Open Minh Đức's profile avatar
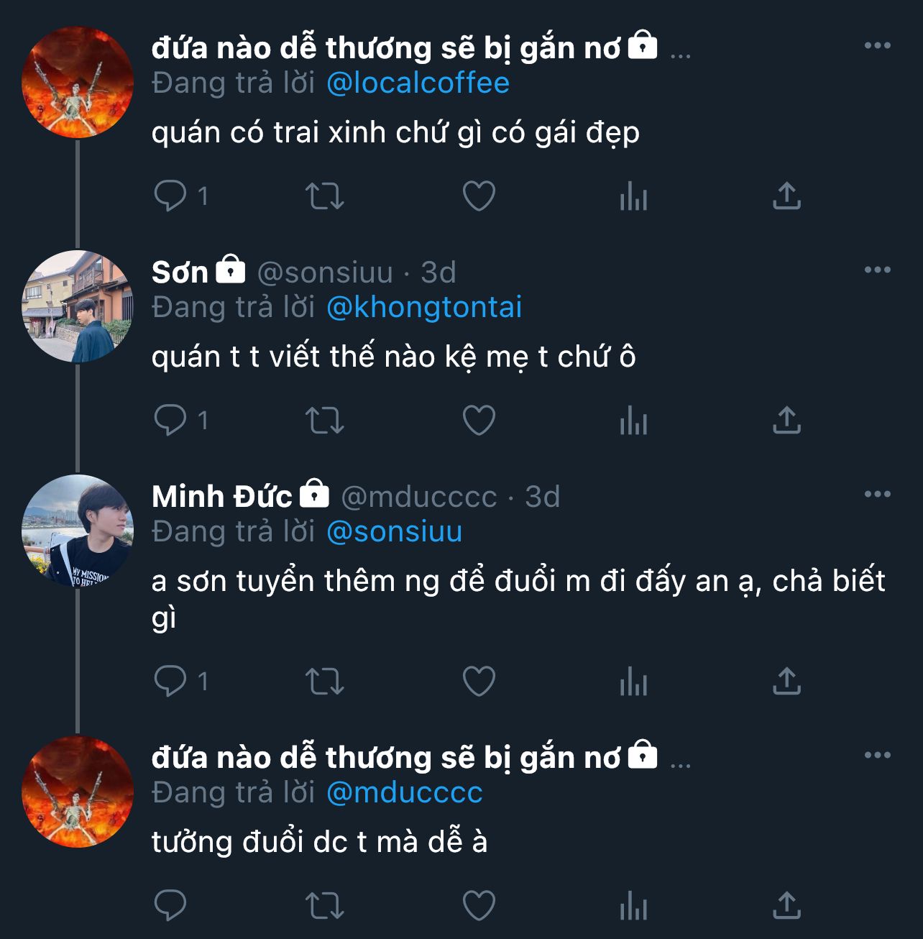This screenshot has height=939, width=923. pyautogui.click(x=78, y=531)
